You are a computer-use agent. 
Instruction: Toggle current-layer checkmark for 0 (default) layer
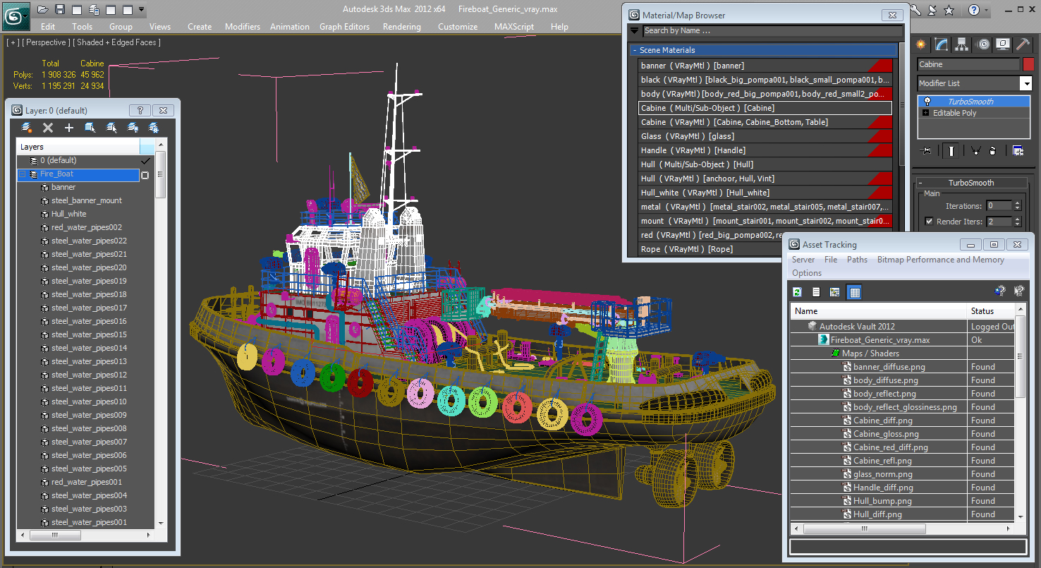coord(145,161)
